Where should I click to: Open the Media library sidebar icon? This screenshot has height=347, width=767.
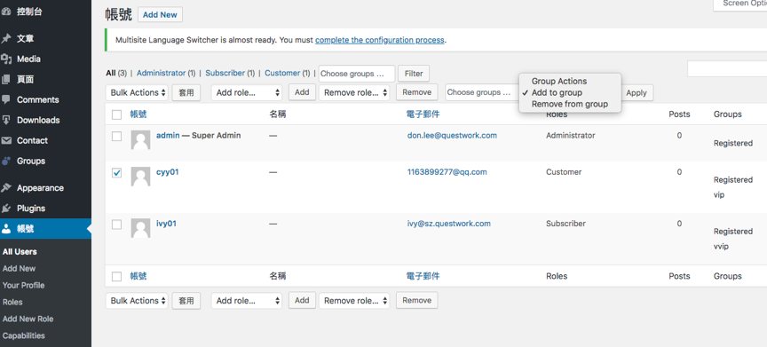point(6,59)
